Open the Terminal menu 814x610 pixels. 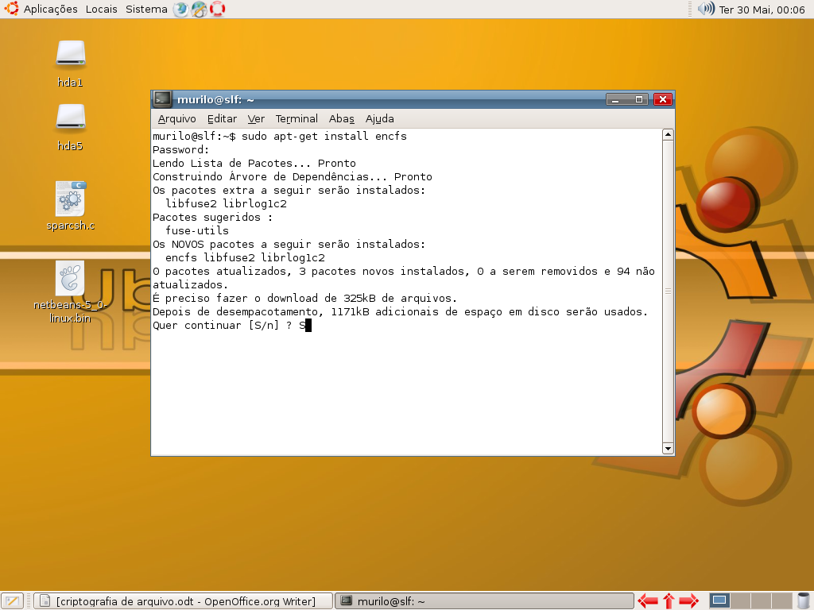[297, 119]
